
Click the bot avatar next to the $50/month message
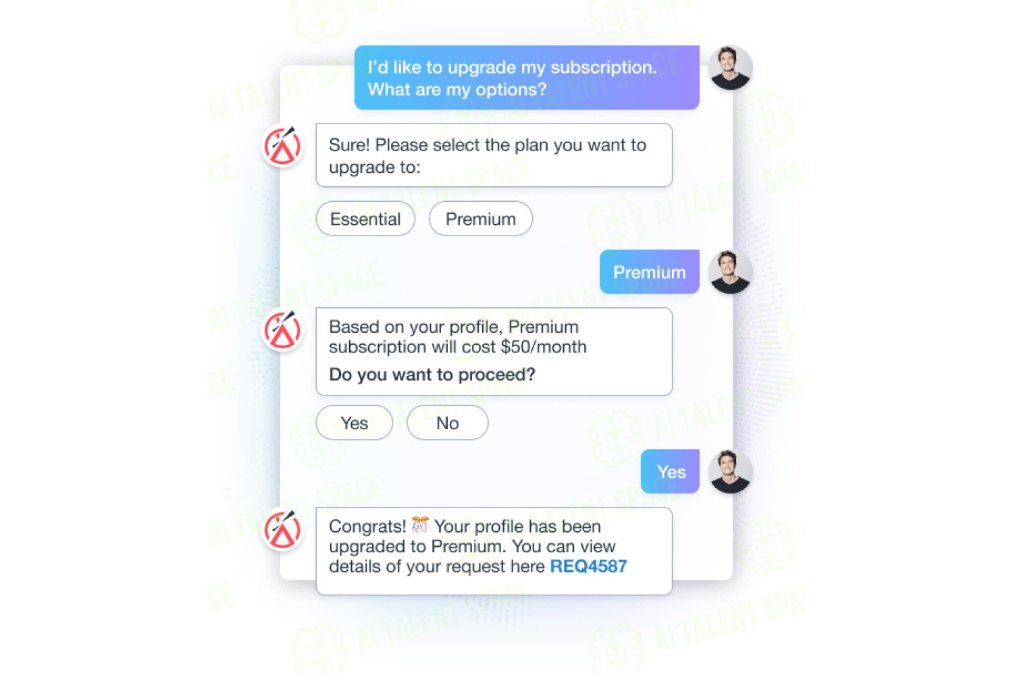tap(282, 330)
